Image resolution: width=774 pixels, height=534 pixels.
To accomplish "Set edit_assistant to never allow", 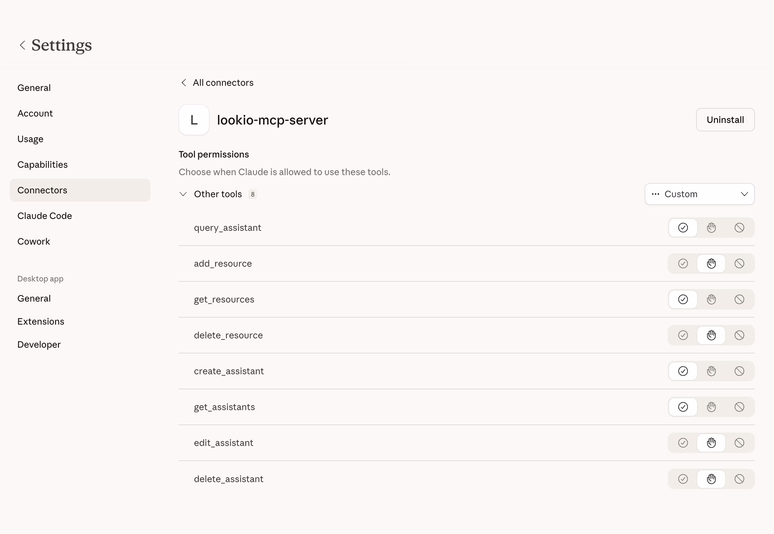I will click(x=739, y=443).
